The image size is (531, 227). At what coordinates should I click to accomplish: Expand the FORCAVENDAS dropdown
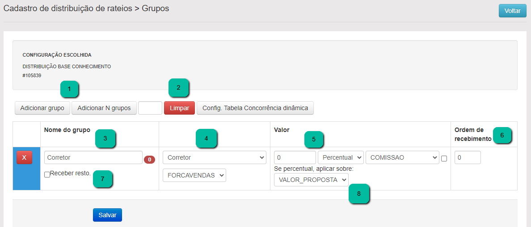pyautogui.click(x=194, y=175)
